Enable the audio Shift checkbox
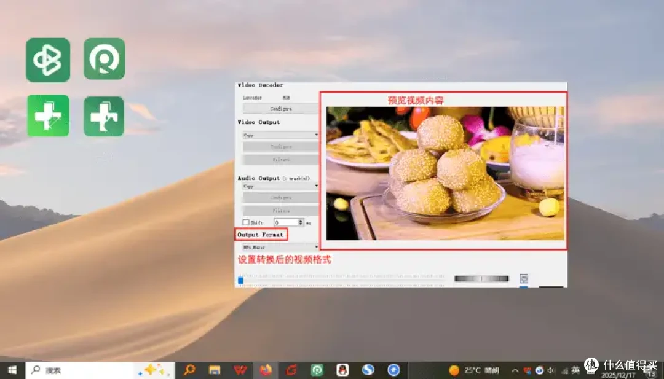Viewport: 664px width, 379px height. coord(245,222)
